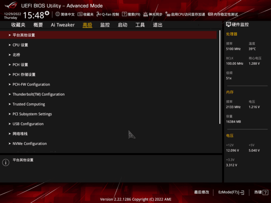Expand PCH-FW Configuration arrow
271x203 pixels.
click(10, 84)
